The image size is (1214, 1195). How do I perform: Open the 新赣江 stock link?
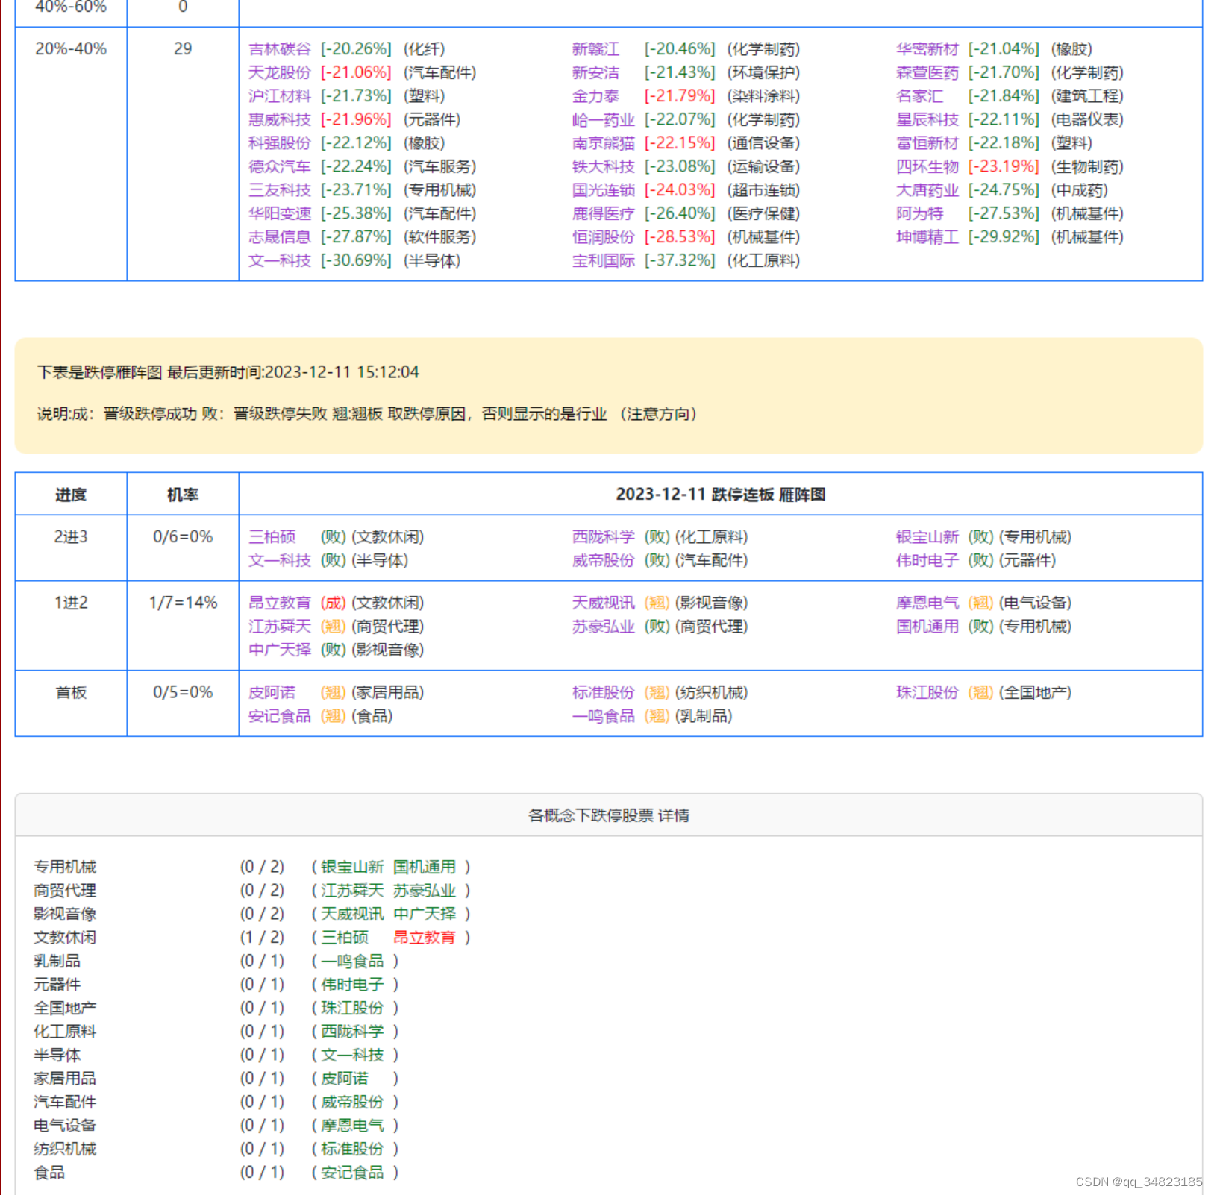pyautogui.click(x=595, y=49)
